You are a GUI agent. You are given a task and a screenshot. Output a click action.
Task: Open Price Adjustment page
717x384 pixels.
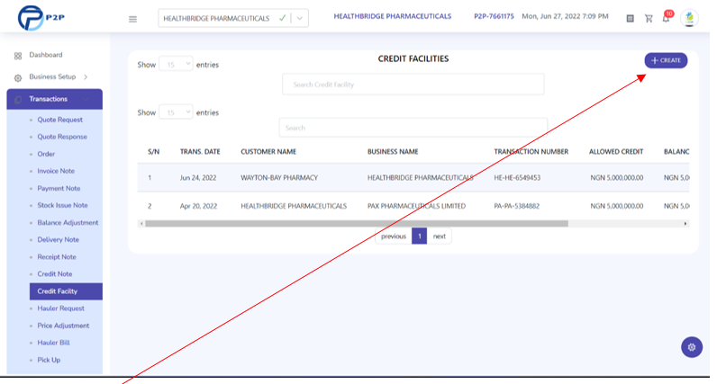pos(63,326)
